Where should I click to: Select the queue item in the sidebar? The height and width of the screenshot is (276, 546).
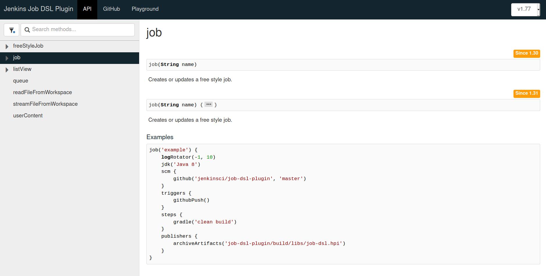20,81
